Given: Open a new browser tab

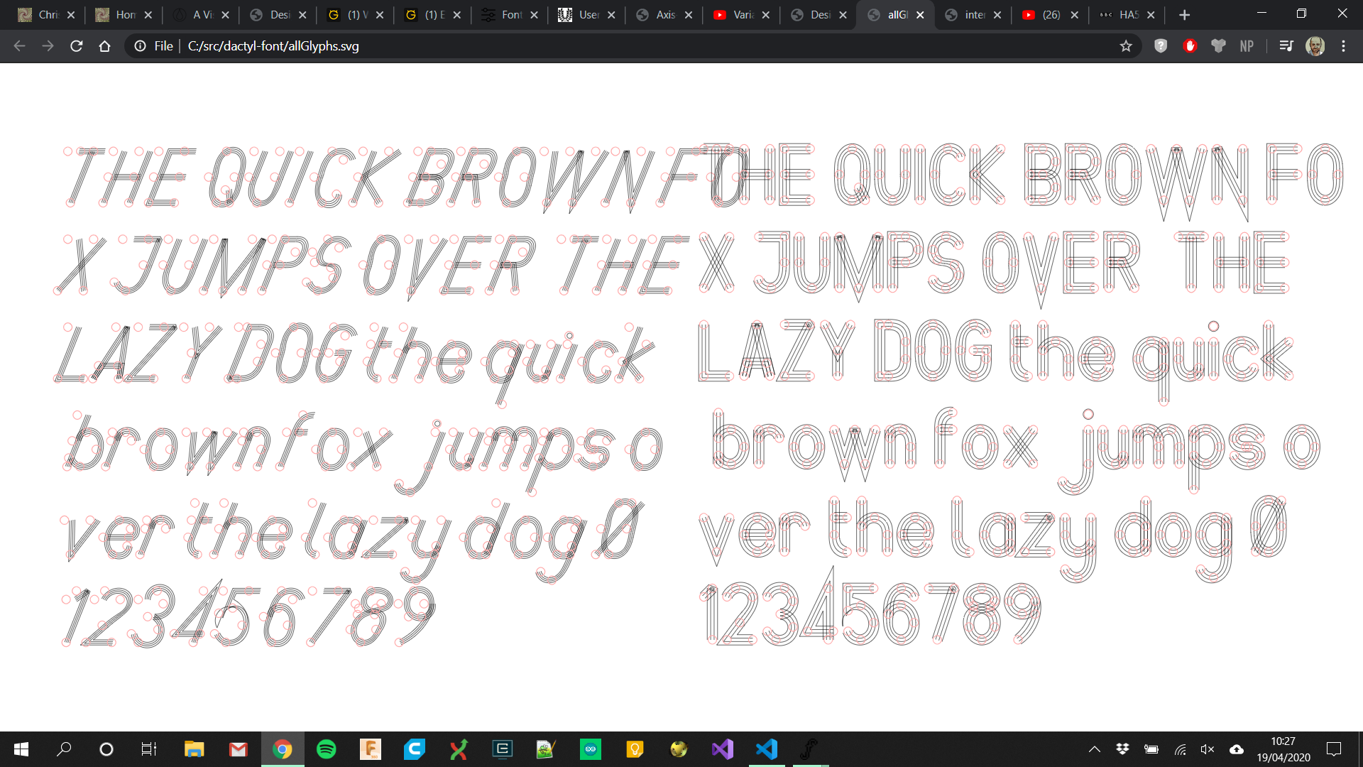Looking at the screenshot, I should tap(1184, 15).
